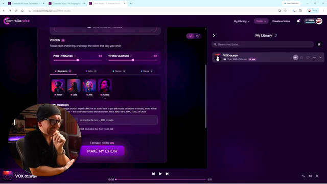Click the browser address bar URL
327x184 pixels.
click(52, 11)
